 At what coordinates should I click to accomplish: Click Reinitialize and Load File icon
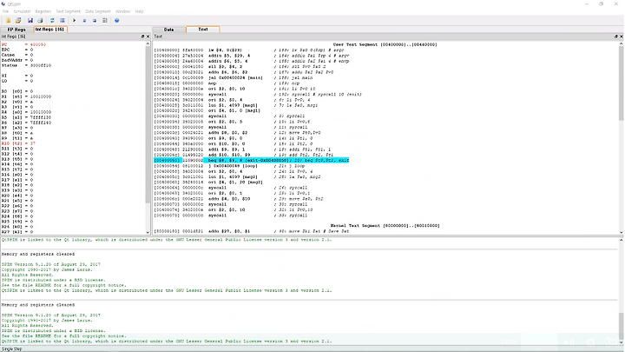[18, 20]
